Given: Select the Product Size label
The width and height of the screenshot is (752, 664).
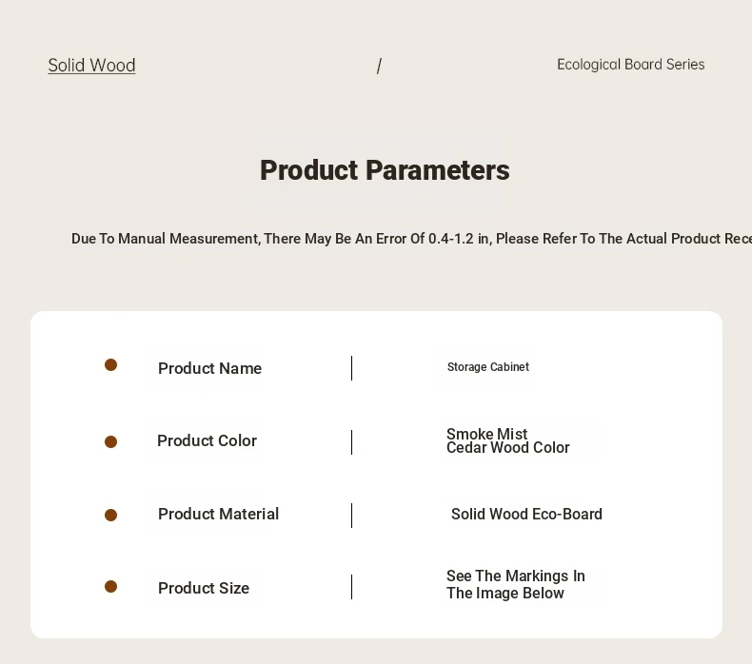Looking at the screenshot, I should pyautogui.click(x=204, y=588).
